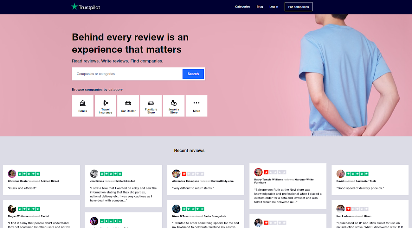The width and height of the screenshot is (412, 228).
Task: Go to the Misen company page
Action: (x=368, y=216)
